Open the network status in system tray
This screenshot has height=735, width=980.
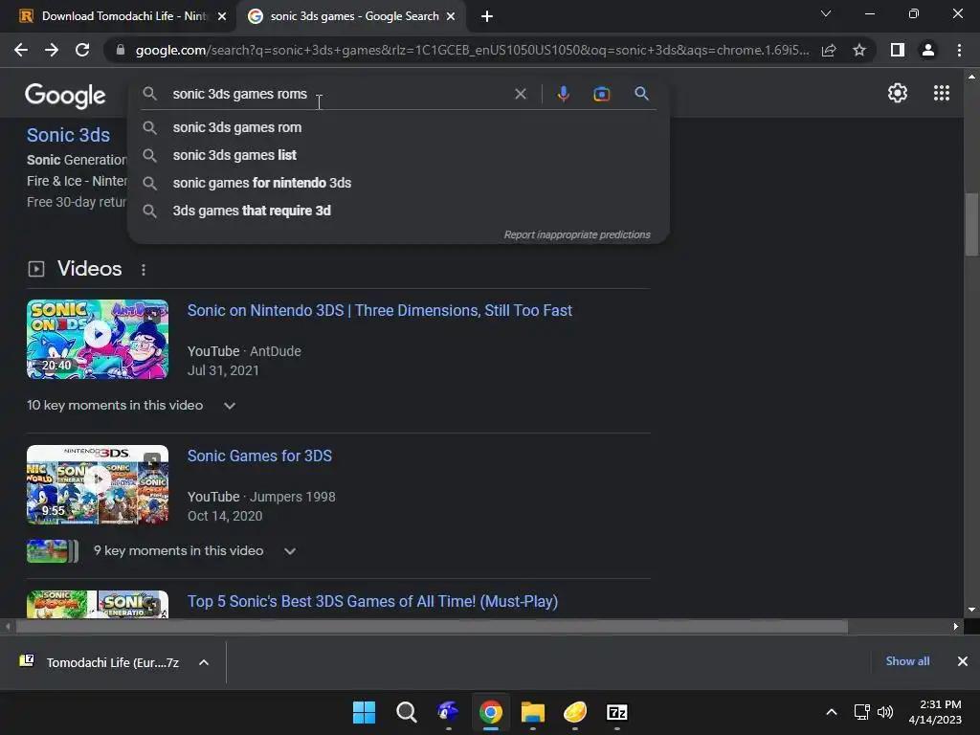click(x=862, y=712)
